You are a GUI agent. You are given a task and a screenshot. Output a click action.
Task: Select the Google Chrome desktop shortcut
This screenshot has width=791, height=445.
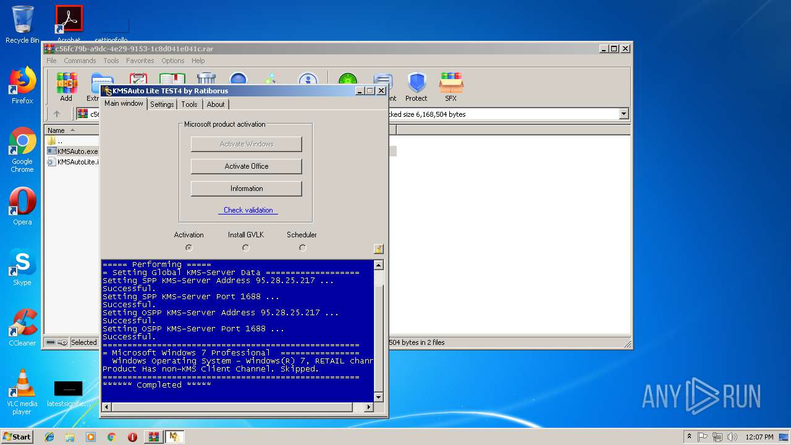point(22,150)
